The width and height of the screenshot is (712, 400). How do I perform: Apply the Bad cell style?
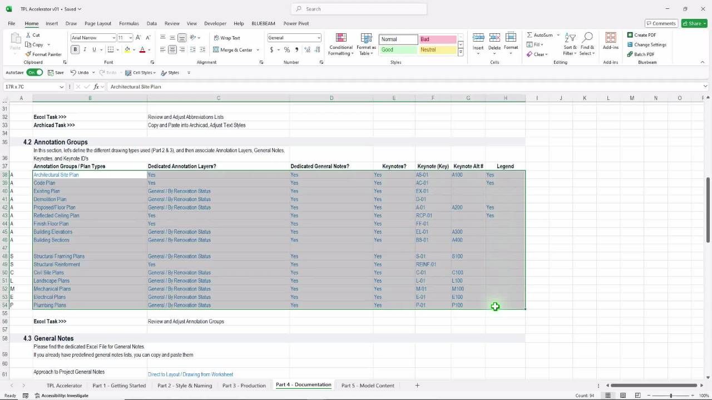coord(438,39)
